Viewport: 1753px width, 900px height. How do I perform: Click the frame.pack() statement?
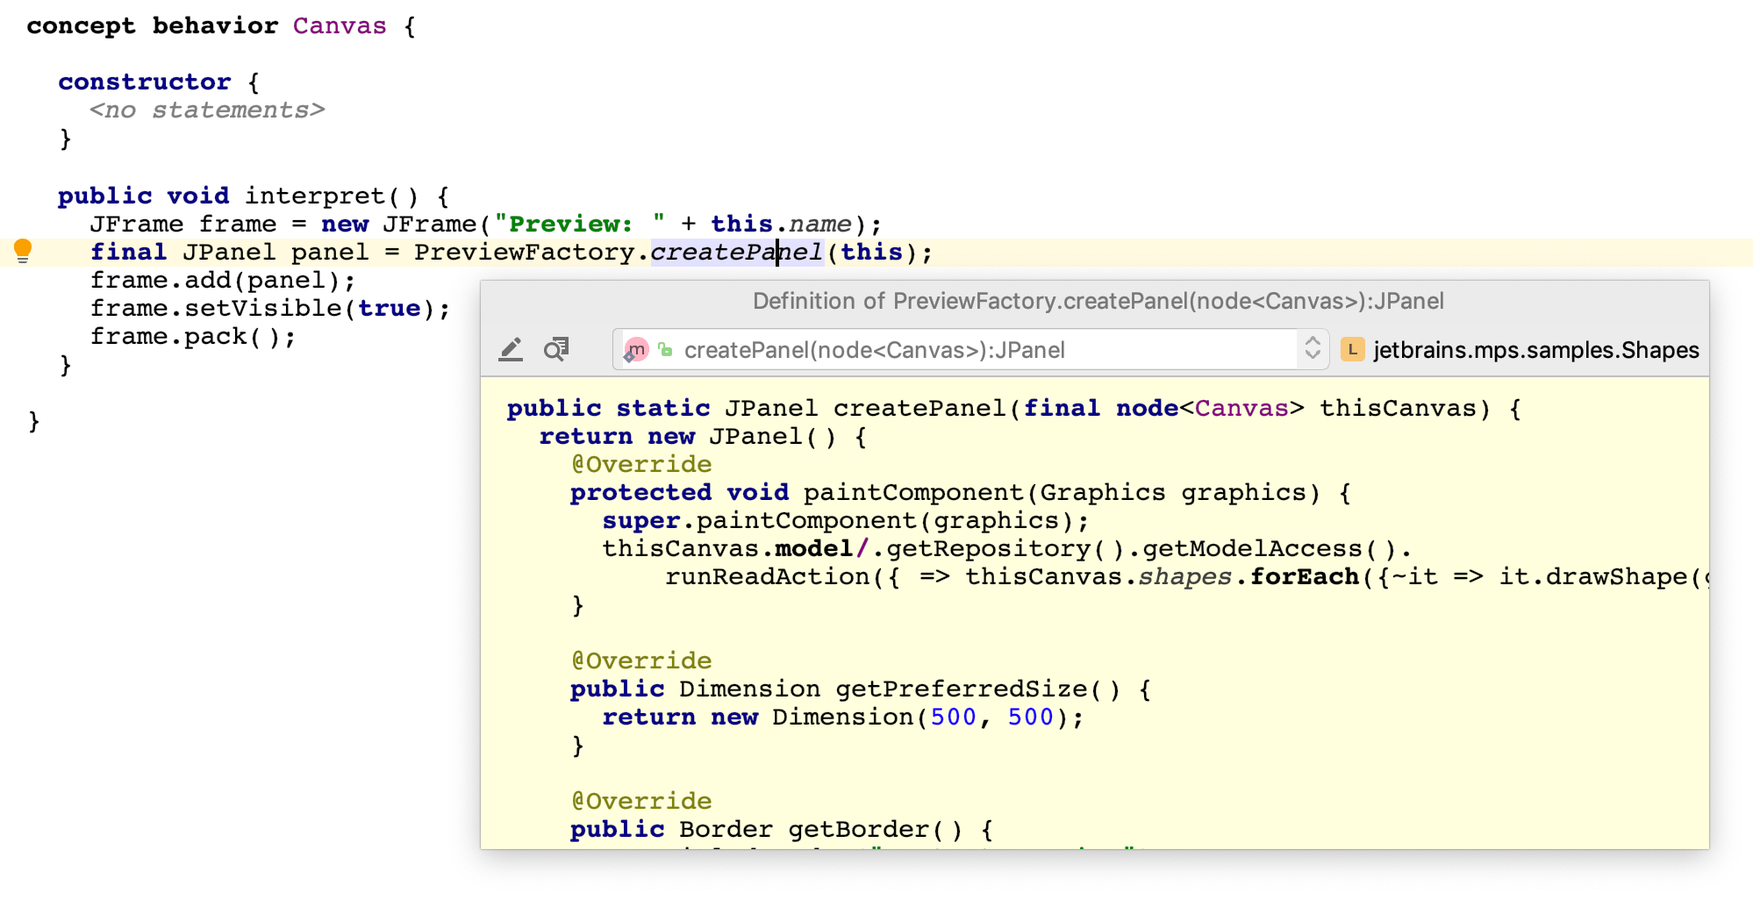pyautogui.click(x=193, y=337)
